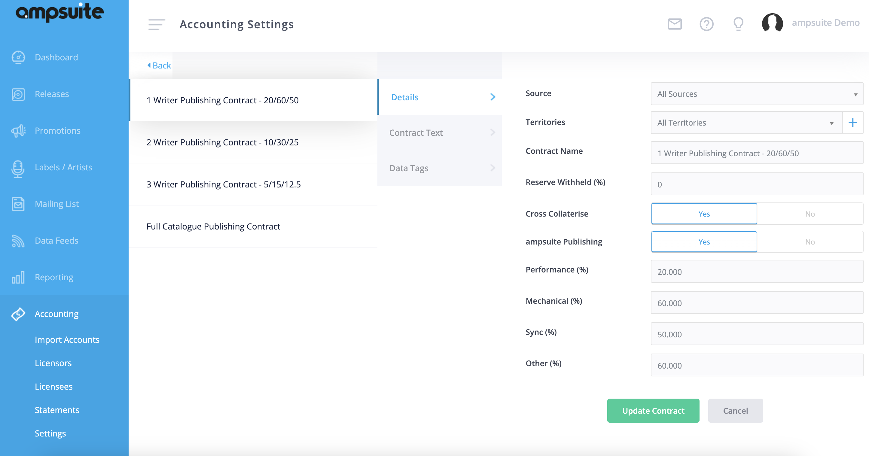869x456 pixels.
Task: Select Yes for Cross Collaterise
Action: click(x=704, y=214)
